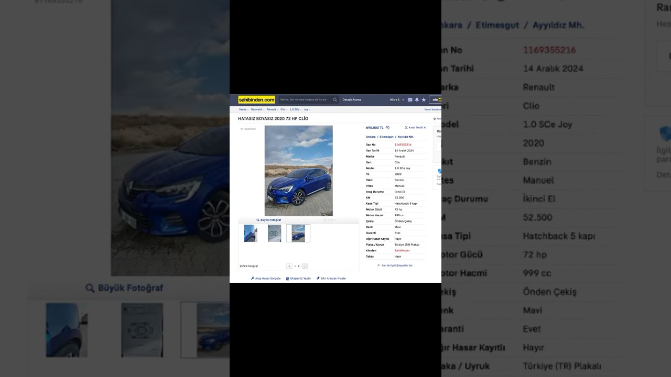Screen dimensions: 671x377
Task: Click the listing title HATASIZ BOYASIZ 2020 72 HP CLİO
Action: pyautogui.click(x=273, y=119)
